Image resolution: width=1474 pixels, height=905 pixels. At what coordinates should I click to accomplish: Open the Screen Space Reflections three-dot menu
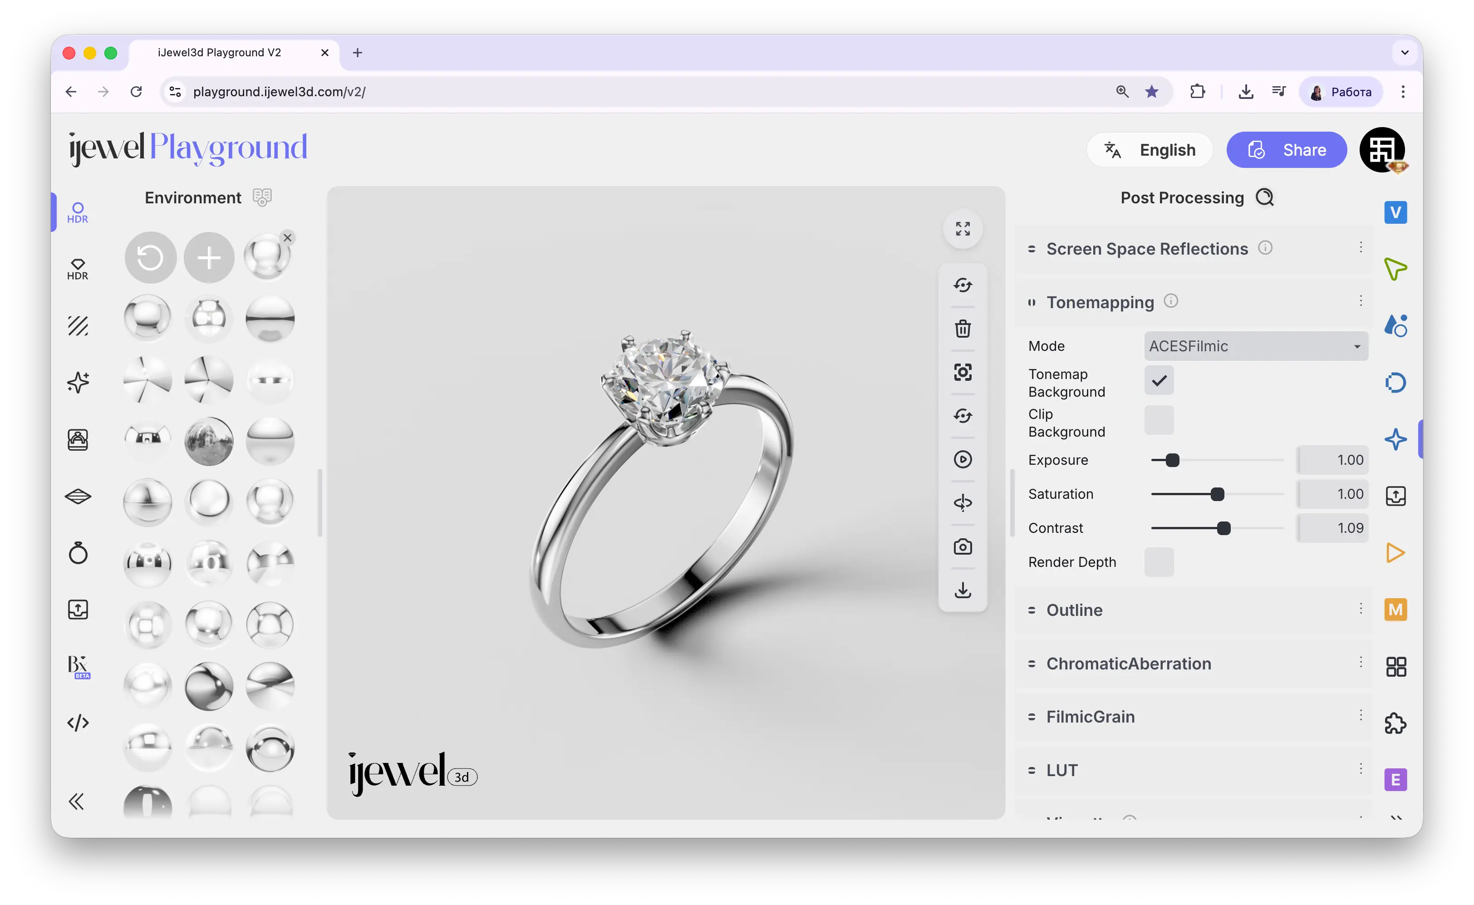click(x=1360, y=247)
